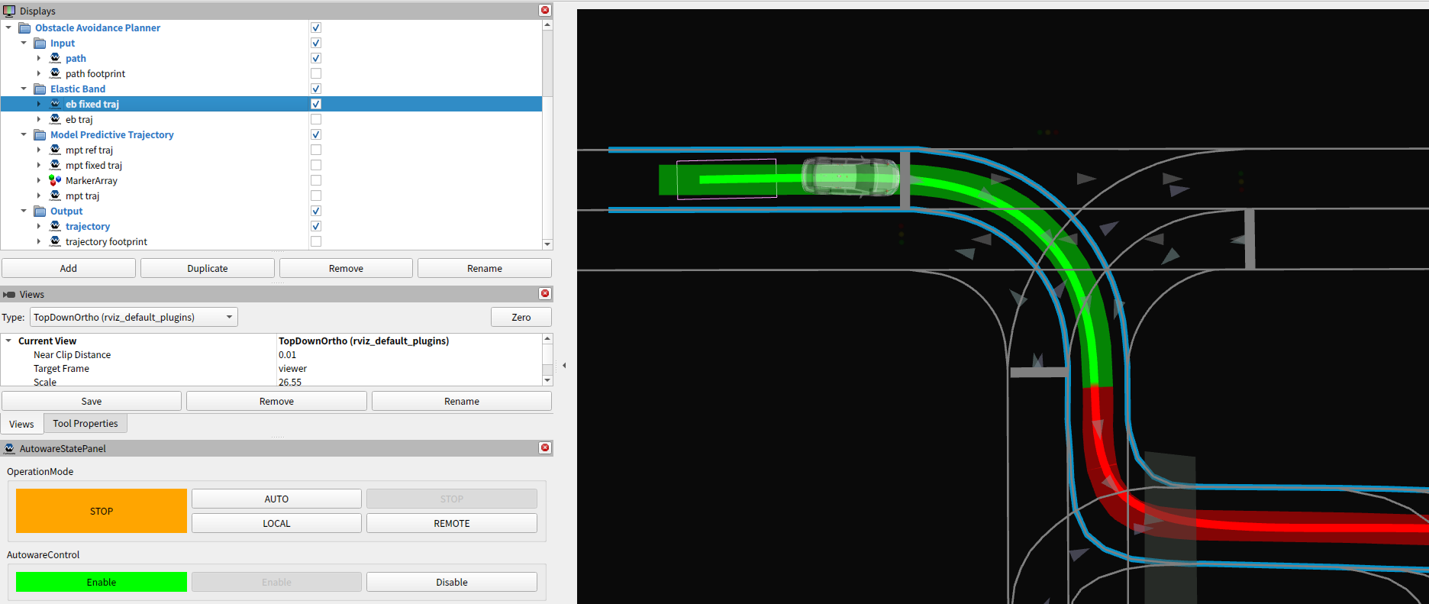Click the Elastic Band folder icon
The height and width of the screenshot is (604, 1429).
pyautogui.click(x=40, y=89)
